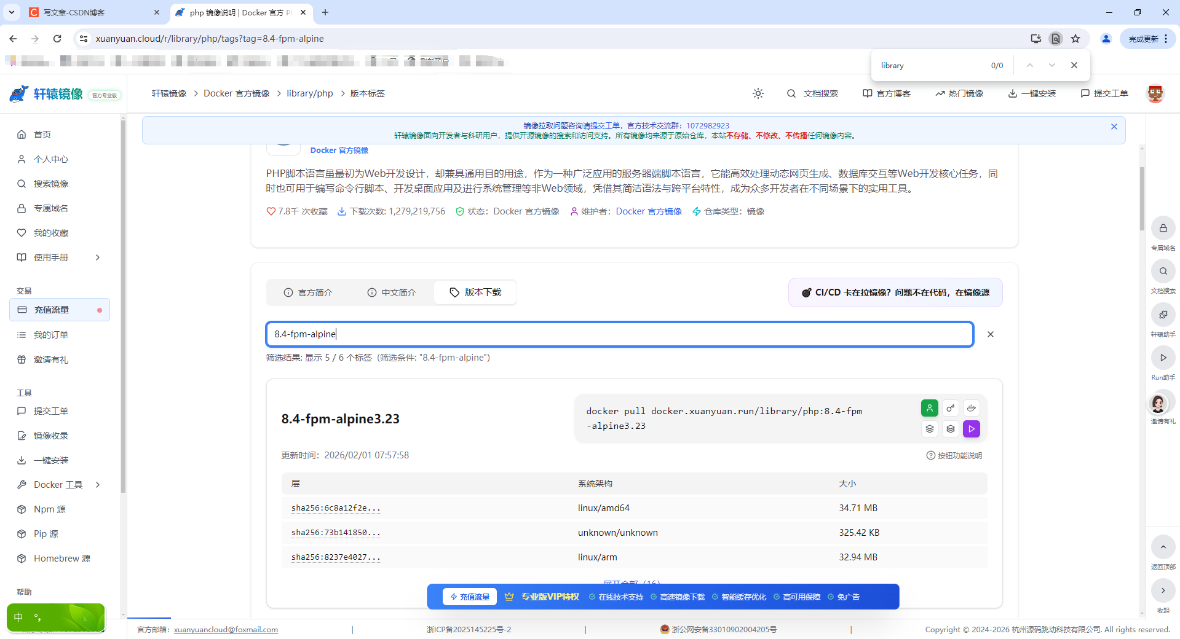Open 提交工单 in top header

(1104, 93)
